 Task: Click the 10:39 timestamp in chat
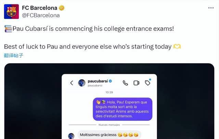109,92
